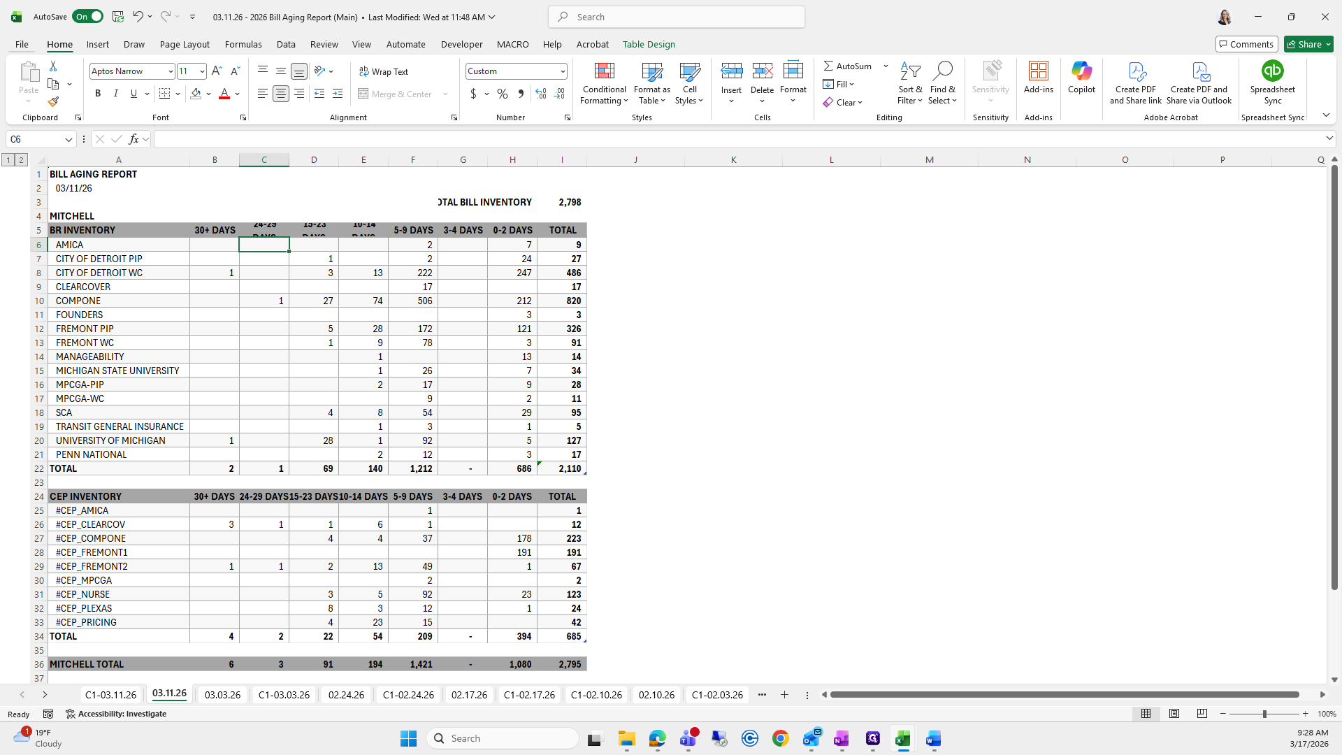Switch to sheet tab 03.03.26
This screenshot has width=1342, height=755.
tap(222, 695)
